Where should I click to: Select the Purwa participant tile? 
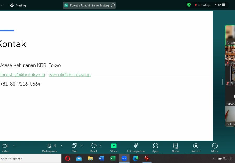230,96
